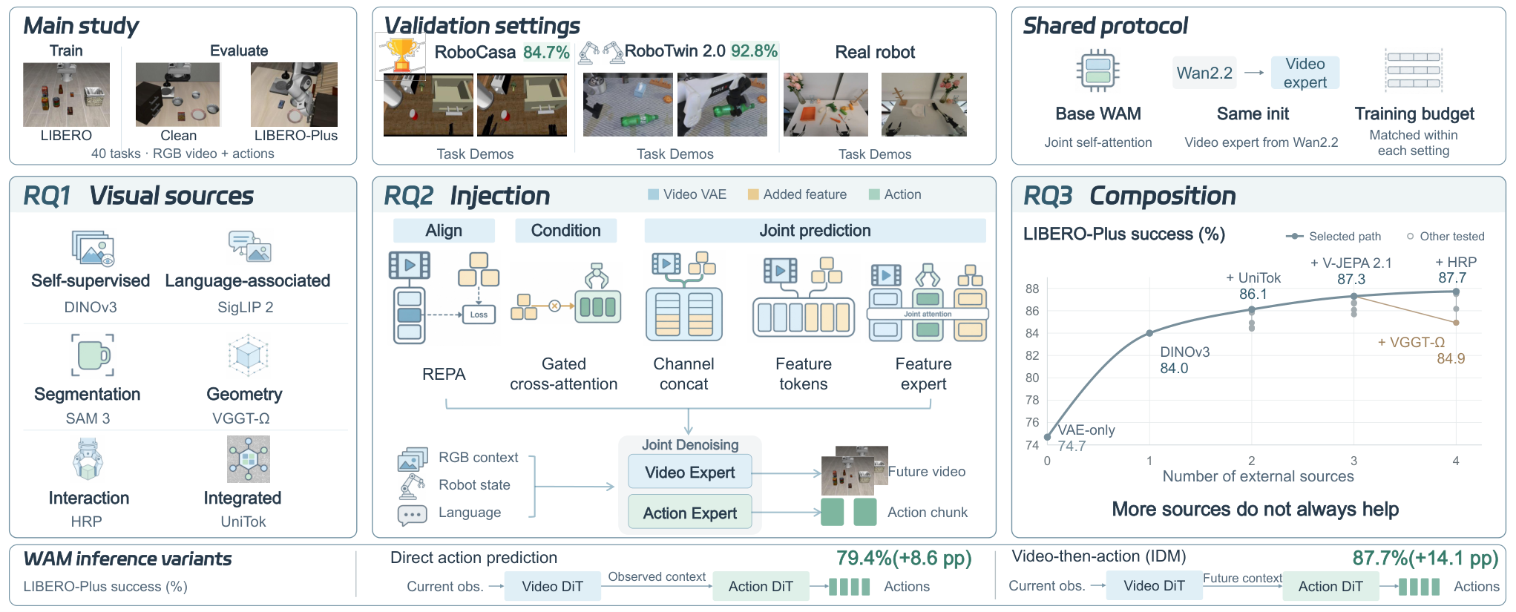Click the Feature tokens diagram icon
Screen dimensions: 1516x612
804,297
